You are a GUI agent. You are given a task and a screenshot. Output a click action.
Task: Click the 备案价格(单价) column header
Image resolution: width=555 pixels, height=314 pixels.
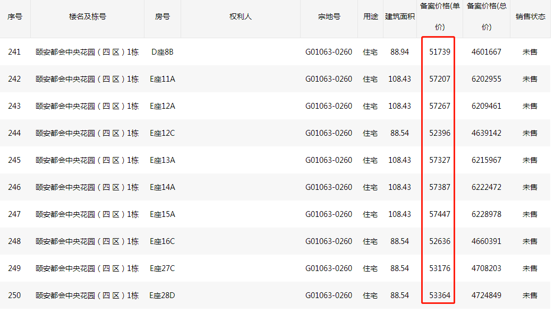click(x=440, y=16)
